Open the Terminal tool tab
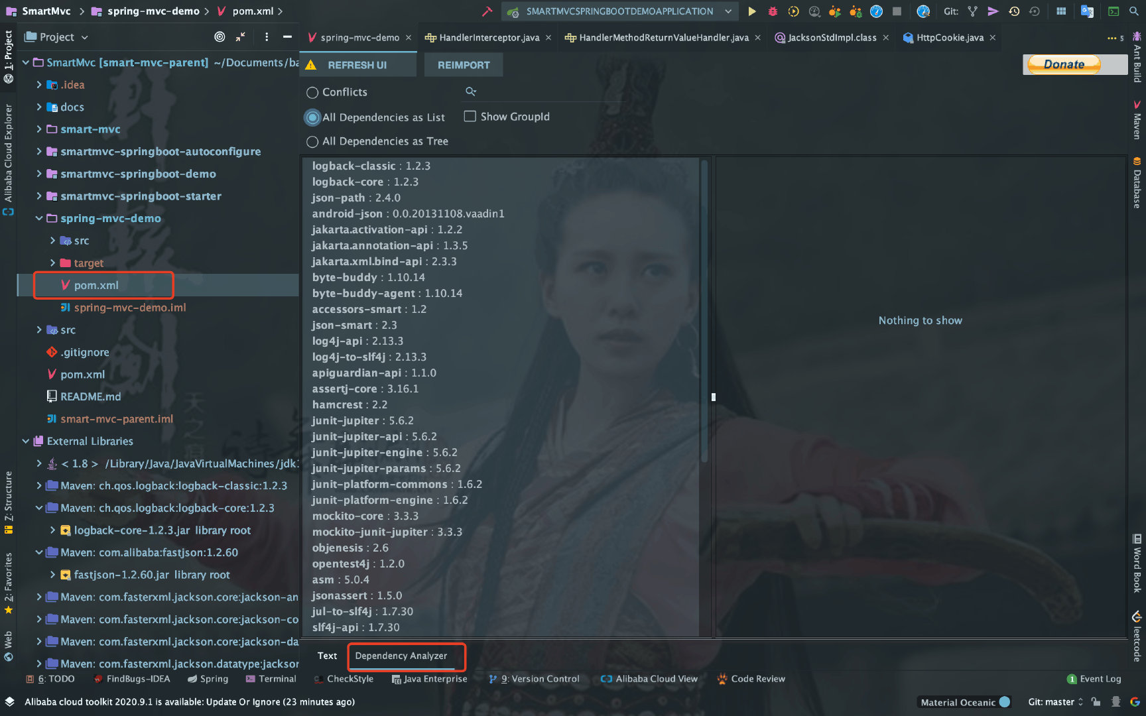The height and width of the screenshot is (716, 1146). coord(271,679)
